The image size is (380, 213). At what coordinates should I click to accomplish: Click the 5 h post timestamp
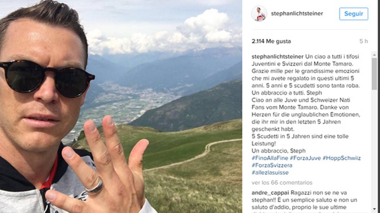364,41
